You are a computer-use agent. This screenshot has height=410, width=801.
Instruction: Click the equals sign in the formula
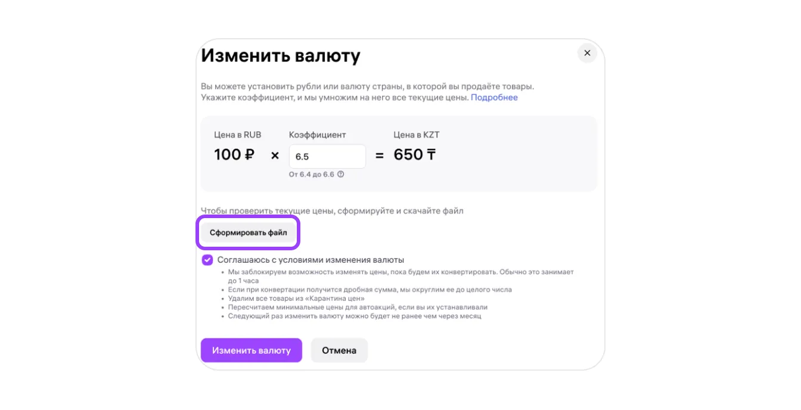tap(379, 156)
